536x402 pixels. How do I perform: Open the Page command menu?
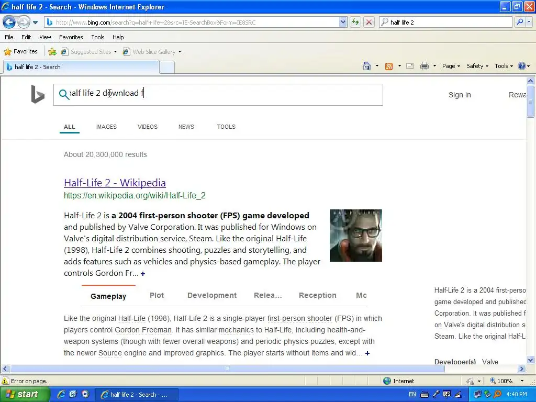451,66
